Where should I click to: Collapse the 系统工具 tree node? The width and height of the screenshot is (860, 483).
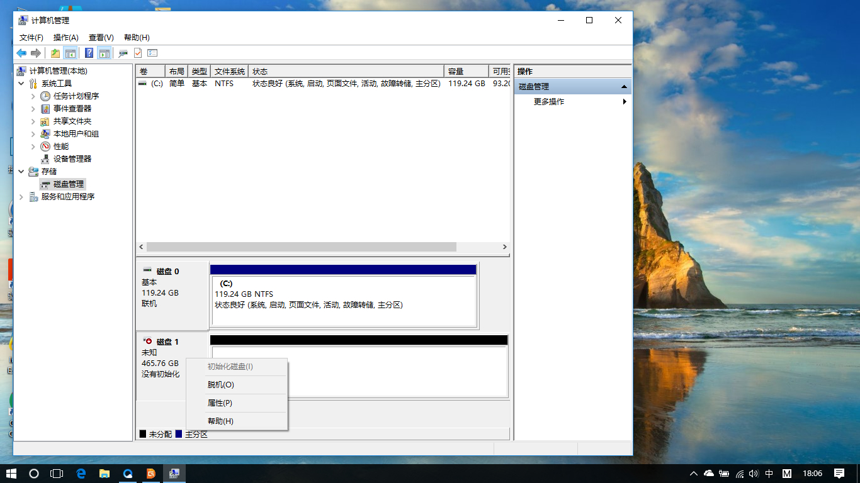[21, 84]
